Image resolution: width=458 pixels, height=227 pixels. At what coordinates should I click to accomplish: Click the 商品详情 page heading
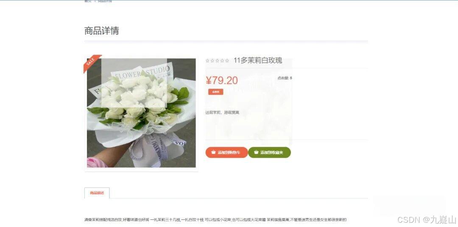[x=102, y=31]
